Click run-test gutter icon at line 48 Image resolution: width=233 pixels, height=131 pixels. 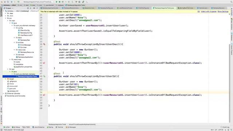point(44,76)
